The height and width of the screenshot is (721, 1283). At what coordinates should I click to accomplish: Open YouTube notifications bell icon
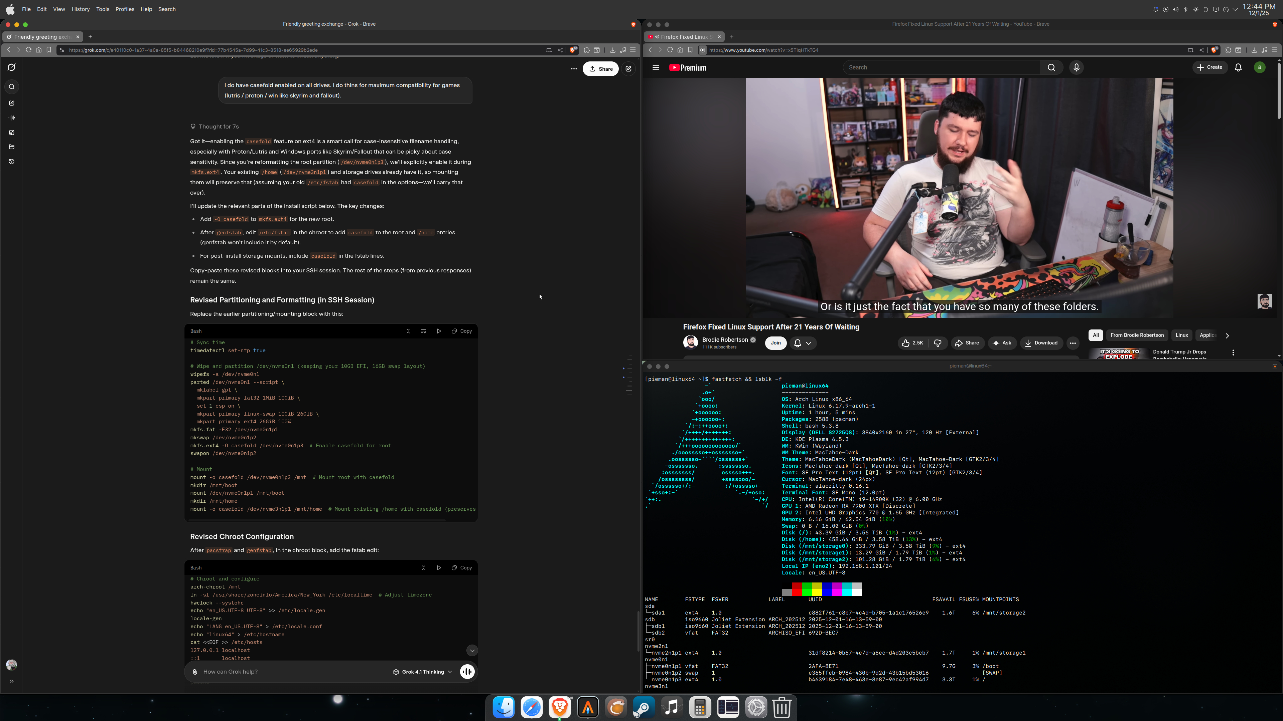pos(1238,68)
